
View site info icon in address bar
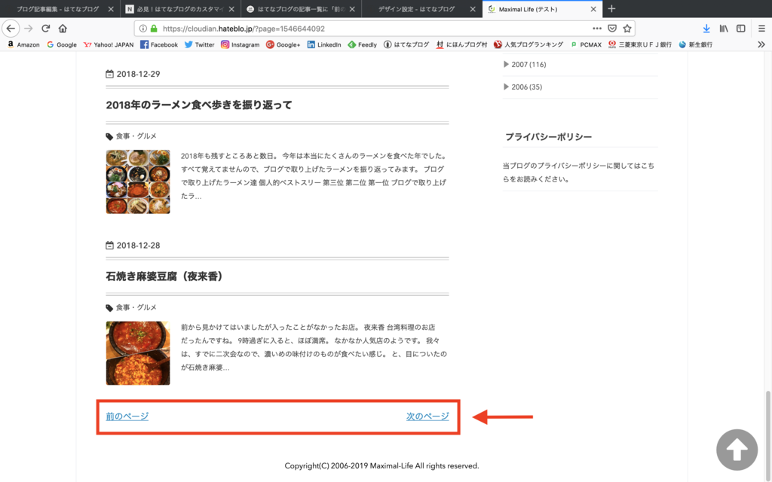(x=142, y=29)
